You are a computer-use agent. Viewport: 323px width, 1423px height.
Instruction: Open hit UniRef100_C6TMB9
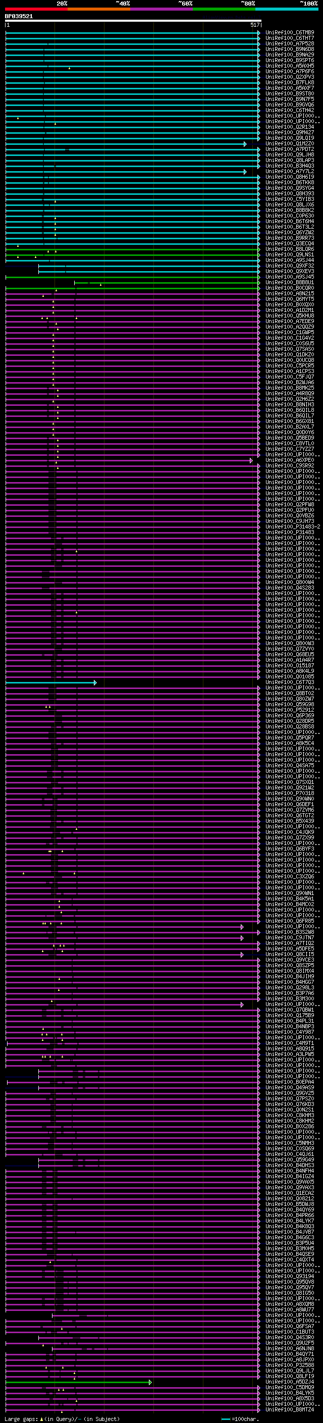click(x=290, y=33)
